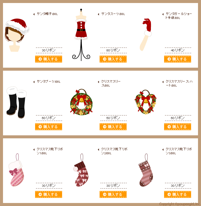Select the heart-shaped Christmas wreath image
201x206 pixels.
click(x=145, y=102)
